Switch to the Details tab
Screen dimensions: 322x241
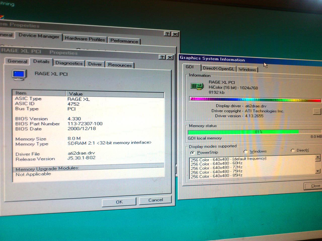pos(41,62)
